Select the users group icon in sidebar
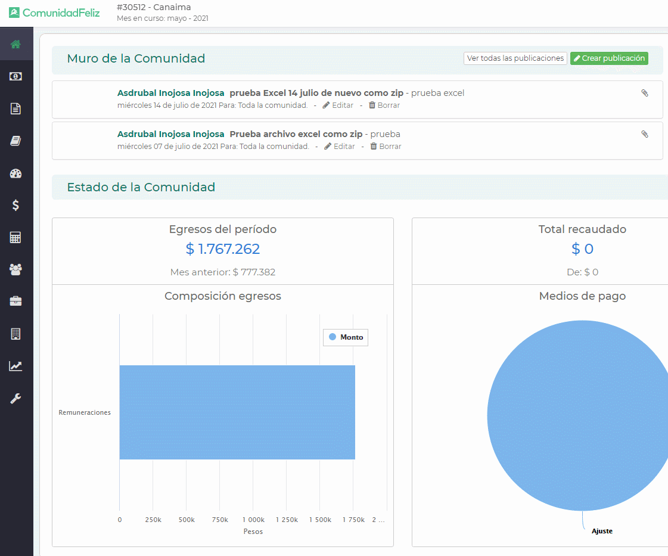This screenshot has width=668, height=556. [15, 269]
